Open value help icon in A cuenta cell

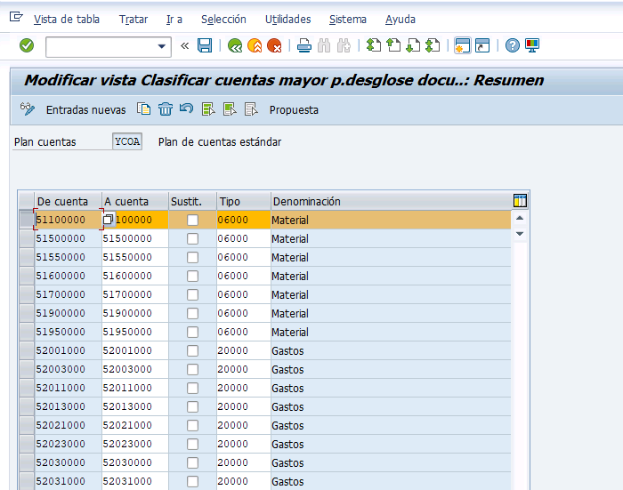108,219
